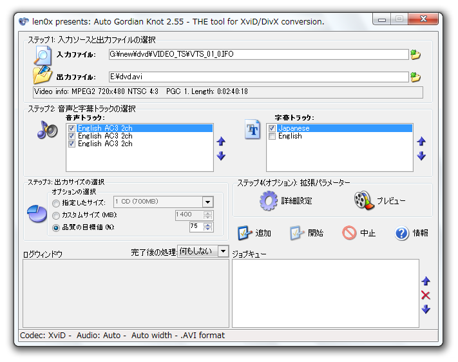The height and width of the screenshot is (362, 458).
Task: Click the output file E:¥dvd.avi field
Action: point(258,77)
